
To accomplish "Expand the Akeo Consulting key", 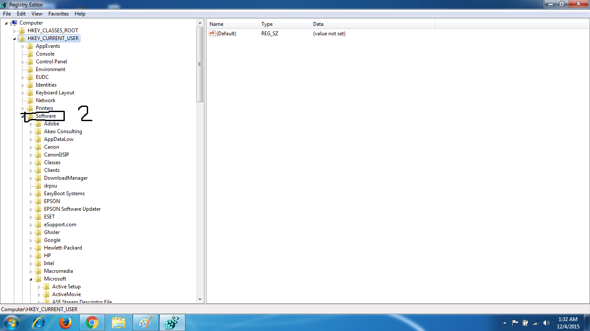I will pos(31,131).
